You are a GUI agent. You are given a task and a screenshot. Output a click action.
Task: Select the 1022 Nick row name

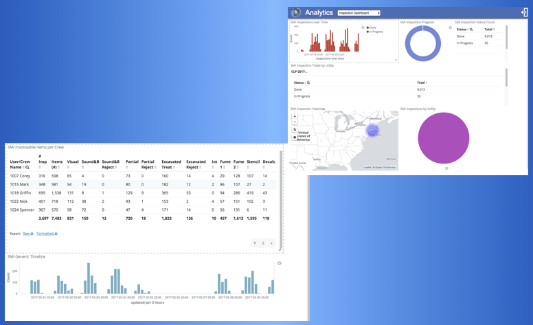pos(19,201)
